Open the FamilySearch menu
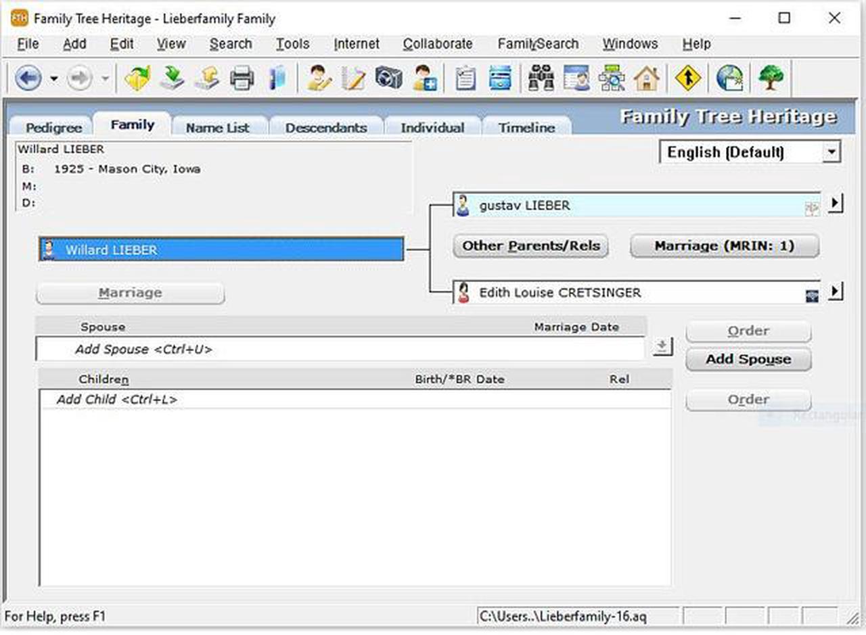Image resolution: width=866 pixels, height=635 pixels. coord(538,44)
